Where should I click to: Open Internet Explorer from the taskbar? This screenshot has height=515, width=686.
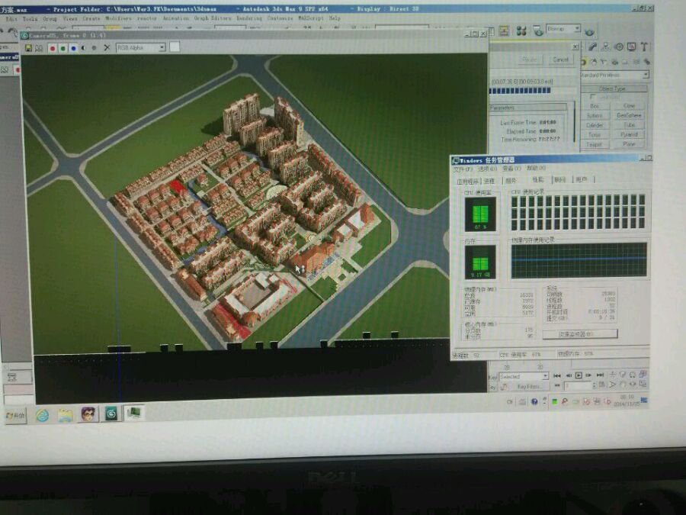pyautogui.click(x=43, y=415)
